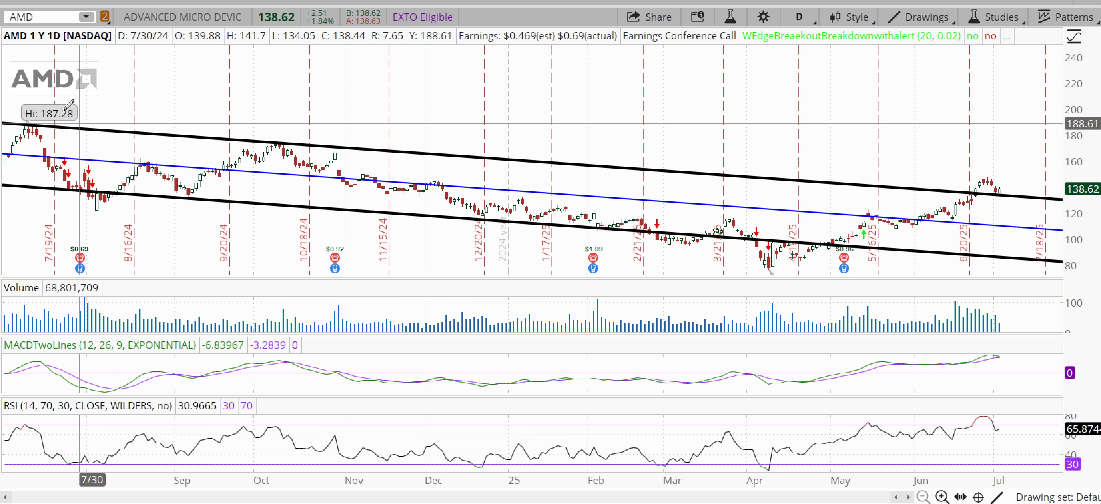Click the scroll left arrow near zoom controls
The height and width of the screenshot is (504, 1101).
(x=896, y=497)
